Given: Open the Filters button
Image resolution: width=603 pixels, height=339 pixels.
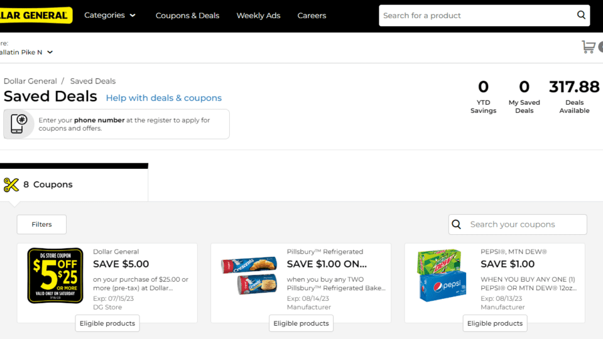Looking at the screenshot, I should click(41, 225).
